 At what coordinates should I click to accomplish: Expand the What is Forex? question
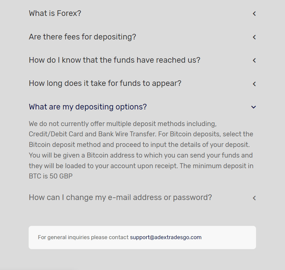pos(55,13)
